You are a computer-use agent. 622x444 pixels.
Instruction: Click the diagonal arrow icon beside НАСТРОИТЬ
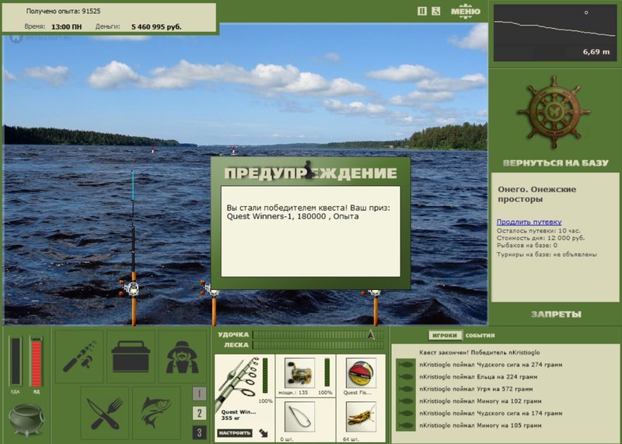pyautogui.click(x=264, y=433)
